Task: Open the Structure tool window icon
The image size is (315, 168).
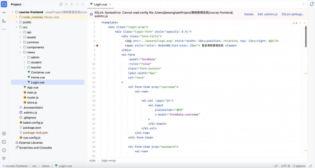Action: (x=4, y=21)
